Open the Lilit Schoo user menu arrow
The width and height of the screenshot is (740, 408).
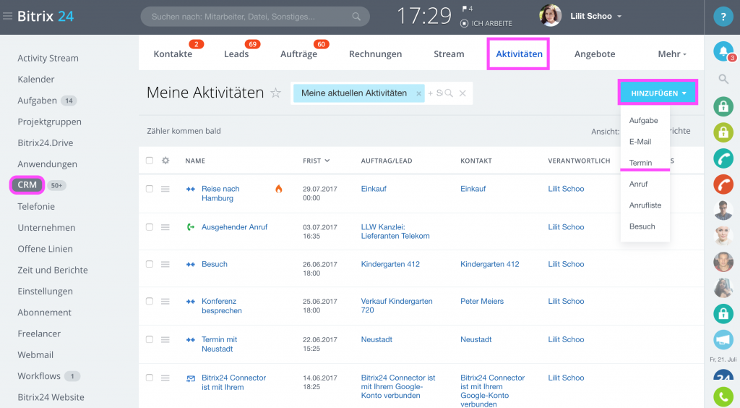(619, 17)
